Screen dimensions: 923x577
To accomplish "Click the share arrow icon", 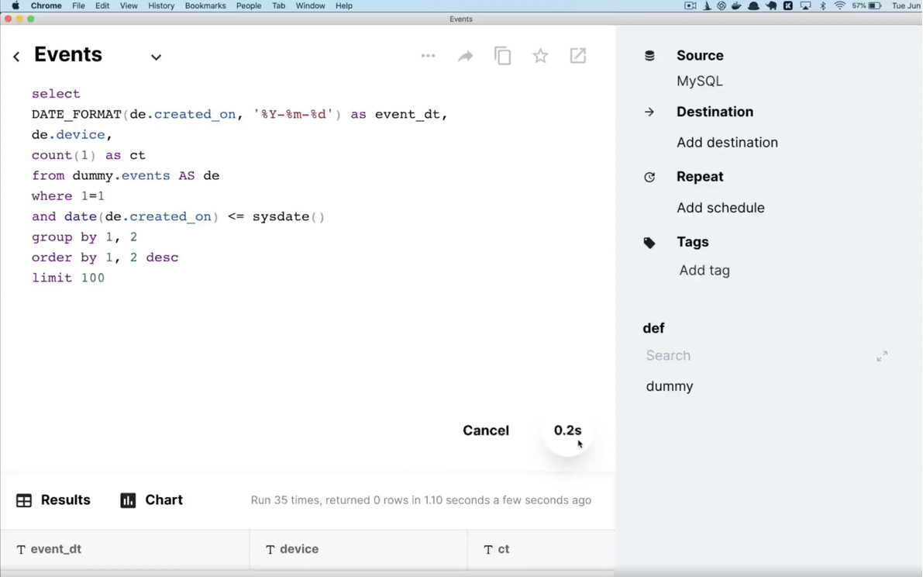I will (465, 56).
